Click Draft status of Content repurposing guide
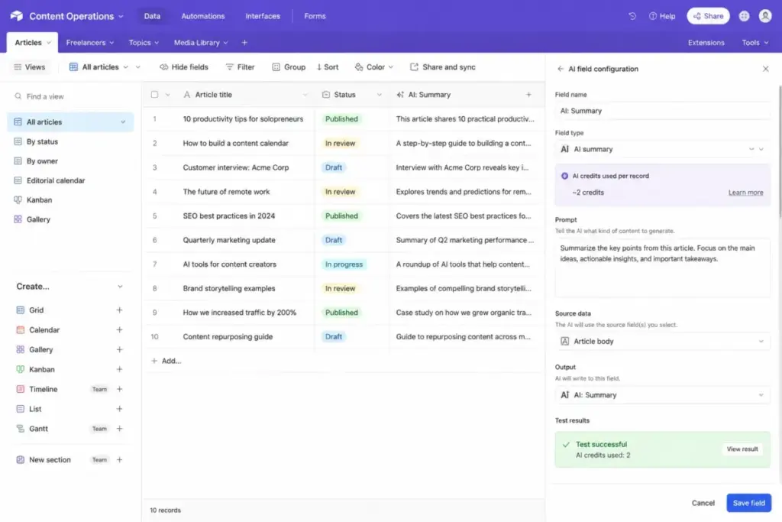This screenshot has width=782, height=522. pos(334,336)
